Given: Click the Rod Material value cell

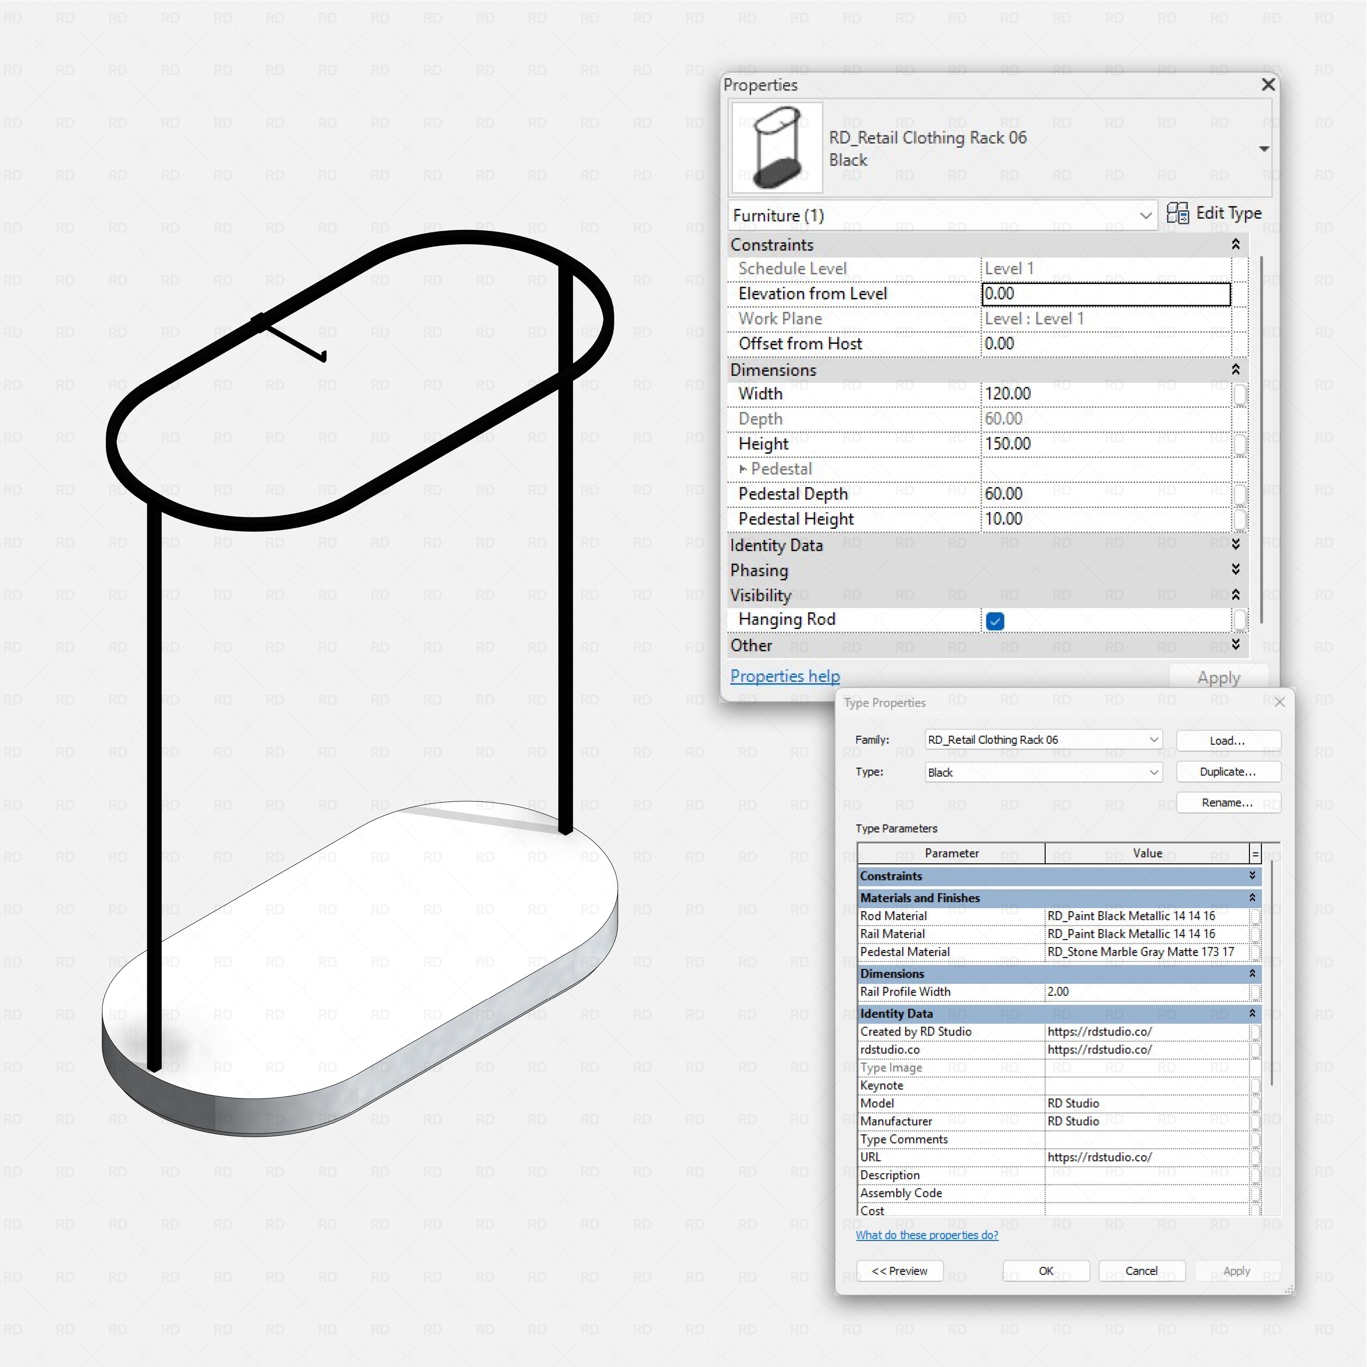Looking at the screenshot, I should click(x=1147, y=916).
